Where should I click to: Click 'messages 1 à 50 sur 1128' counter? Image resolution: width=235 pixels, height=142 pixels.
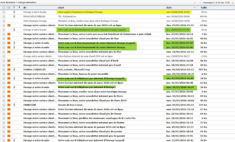[216, 3]
